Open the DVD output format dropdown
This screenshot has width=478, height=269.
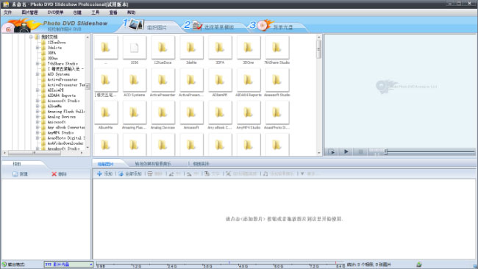pyautogui.click(x=68, y=265)
